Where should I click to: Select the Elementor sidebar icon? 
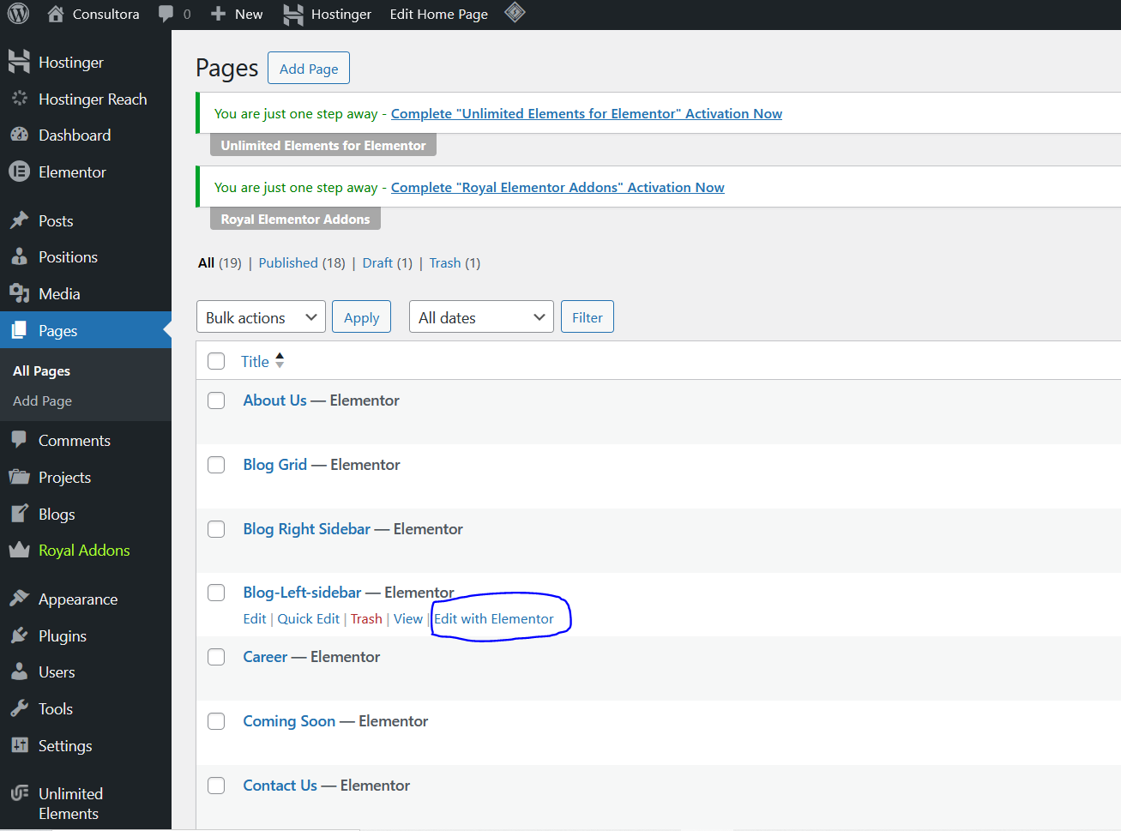pyautogui.click(x=19, y=172)
